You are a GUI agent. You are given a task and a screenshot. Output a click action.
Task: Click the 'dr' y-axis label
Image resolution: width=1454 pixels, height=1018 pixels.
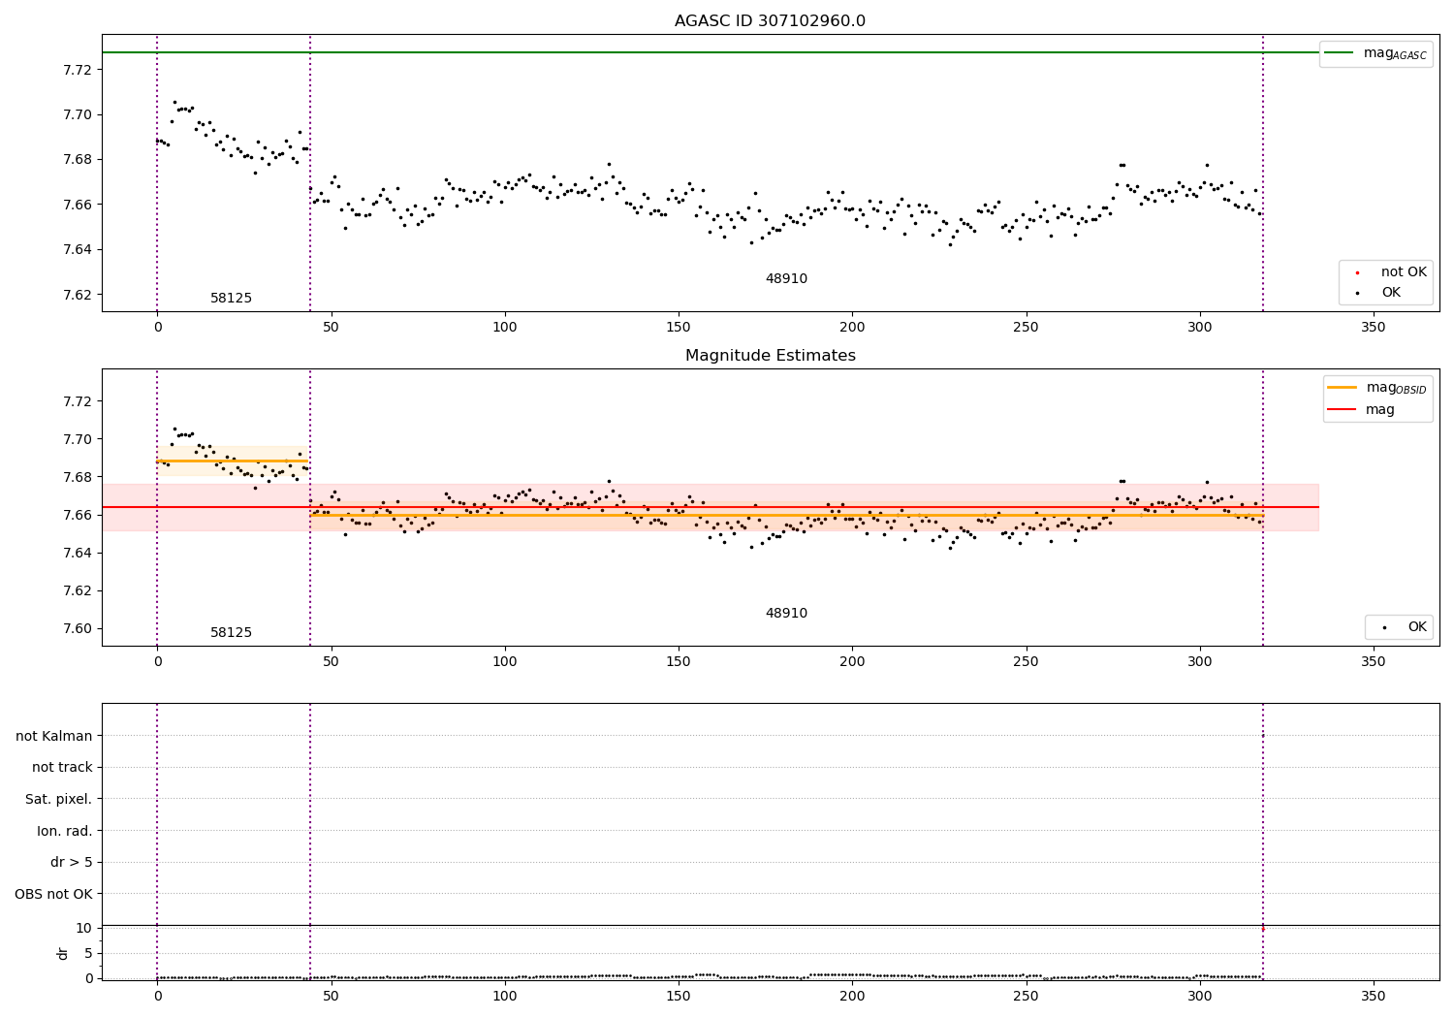pos(63,953)
